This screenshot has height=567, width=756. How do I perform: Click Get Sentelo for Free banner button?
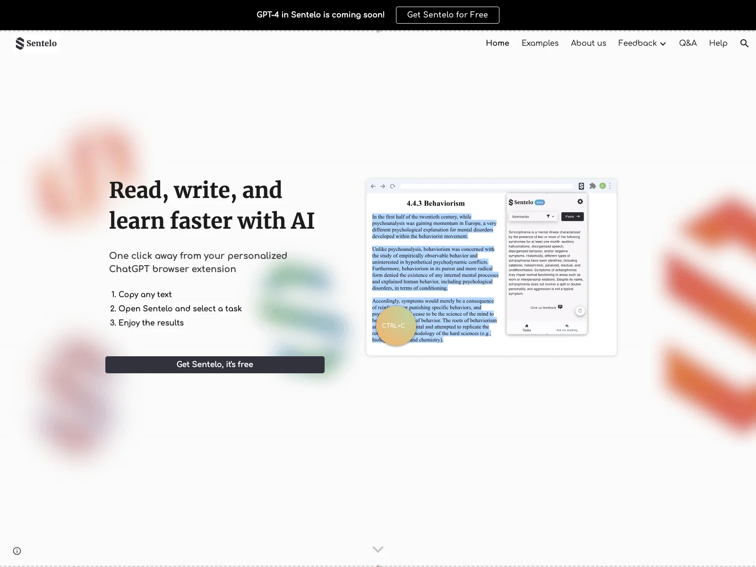(x=447, y=15)
